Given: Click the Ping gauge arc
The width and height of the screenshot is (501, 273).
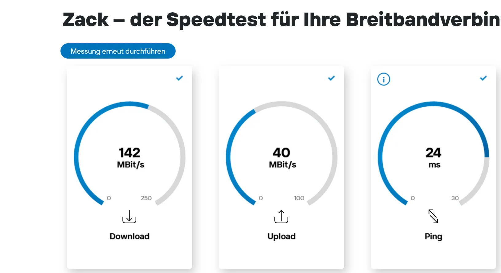Looking at the screenshot, I should (380, 156).
